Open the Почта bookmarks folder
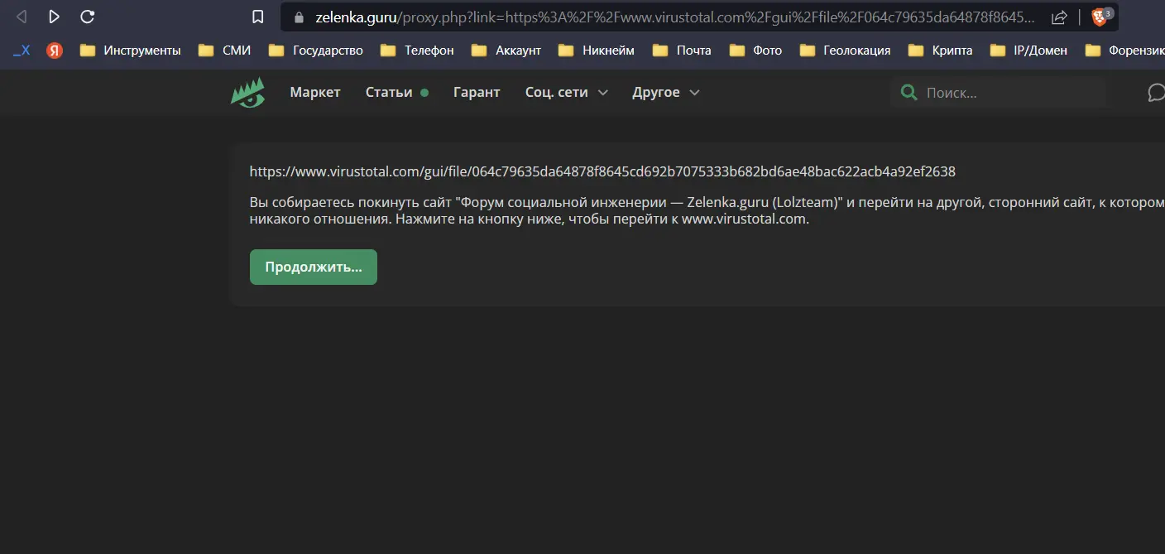The width and height of the screenshot is (1165, 554). [x=682, y=51]
